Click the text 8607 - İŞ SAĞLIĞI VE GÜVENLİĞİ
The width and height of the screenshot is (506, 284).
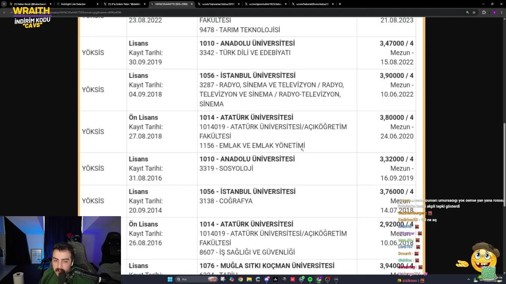click(247, 252)
